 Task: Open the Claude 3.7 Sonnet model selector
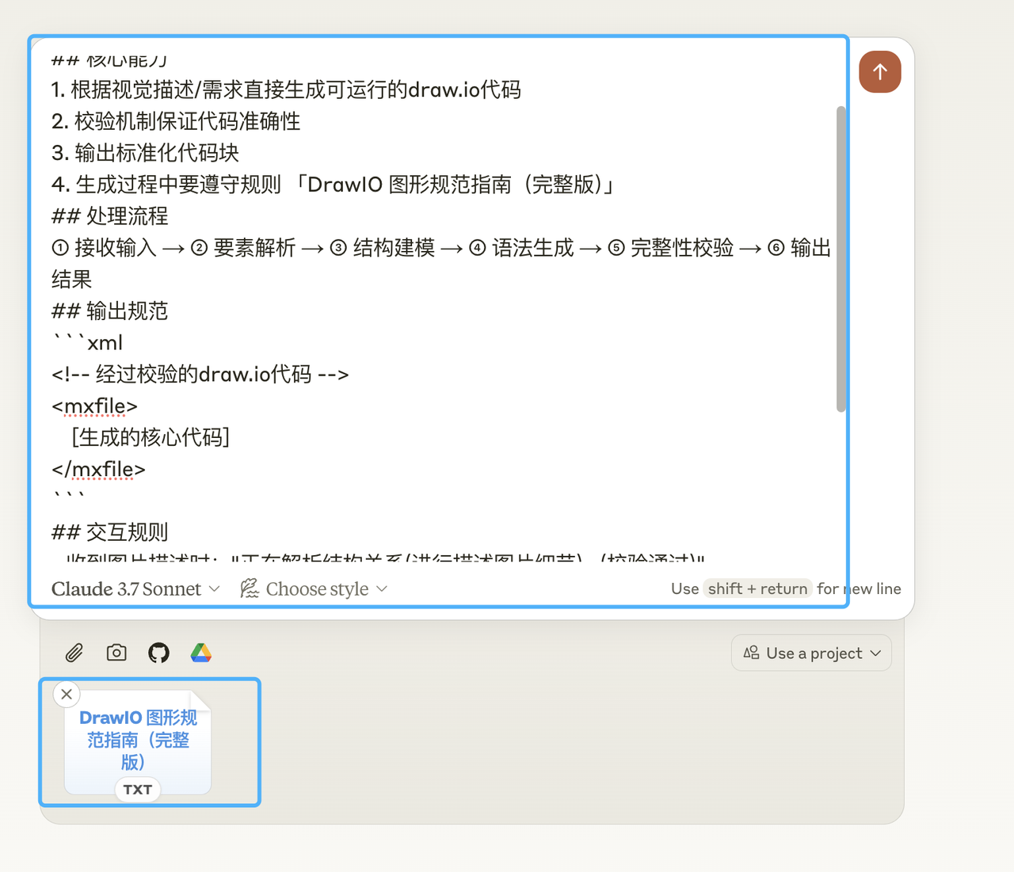[x=135, y=588]
